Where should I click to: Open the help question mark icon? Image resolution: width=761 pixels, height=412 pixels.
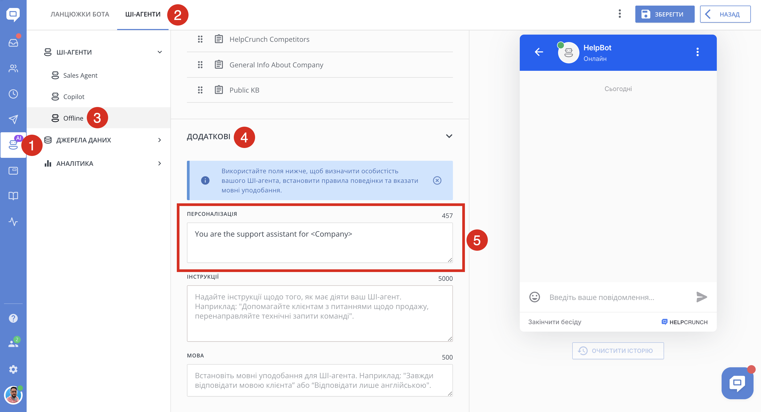click(13, 318)
